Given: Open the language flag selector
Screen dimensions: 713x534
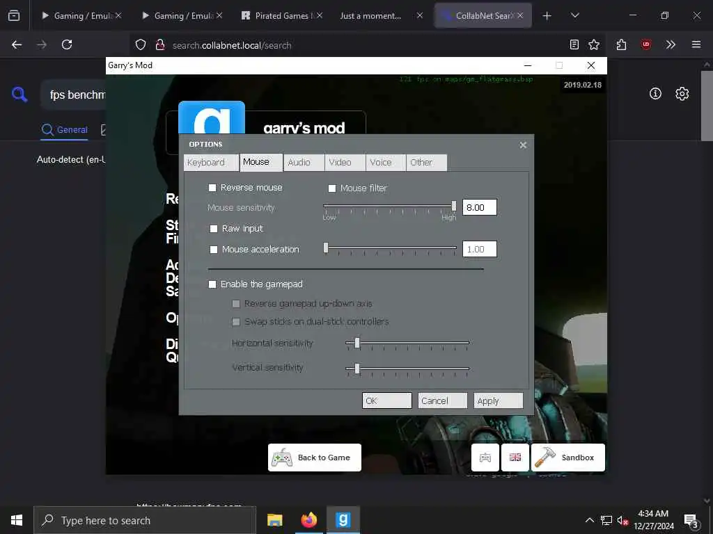Looking at the screenshot, I should pyautogui.click(x=515, y=458).
